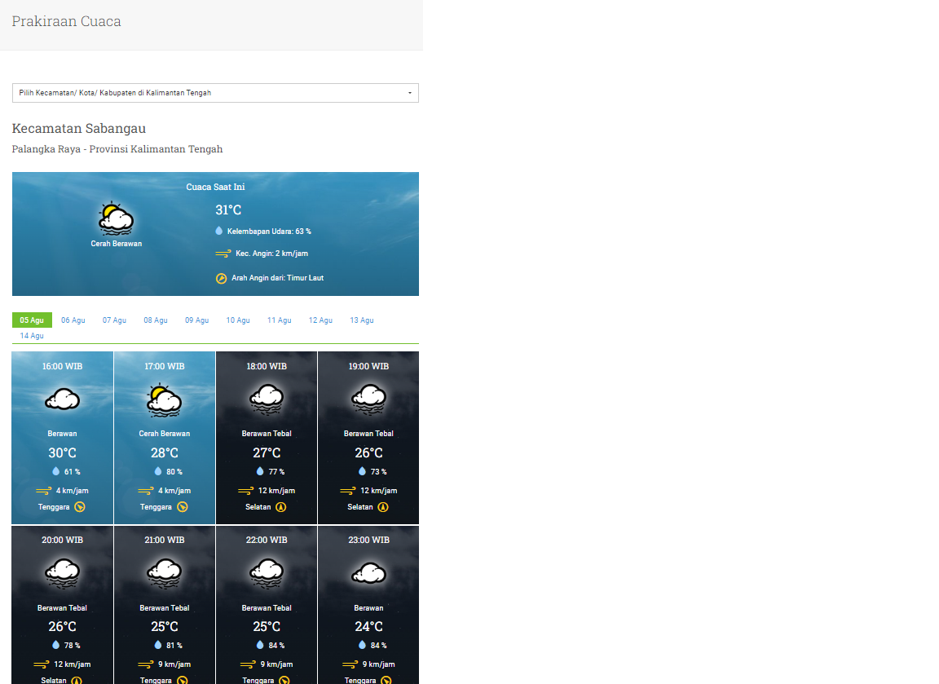Click the humidity droplet next to 77 %

260,471
